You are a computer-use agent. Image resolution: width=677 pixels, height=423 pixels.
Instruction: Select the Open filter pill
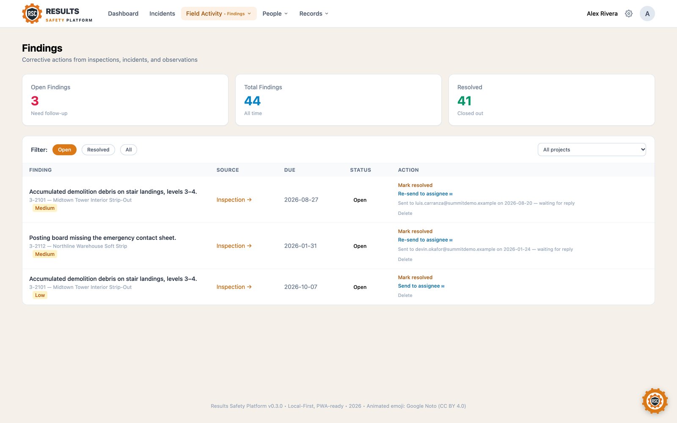pos(64,150)
